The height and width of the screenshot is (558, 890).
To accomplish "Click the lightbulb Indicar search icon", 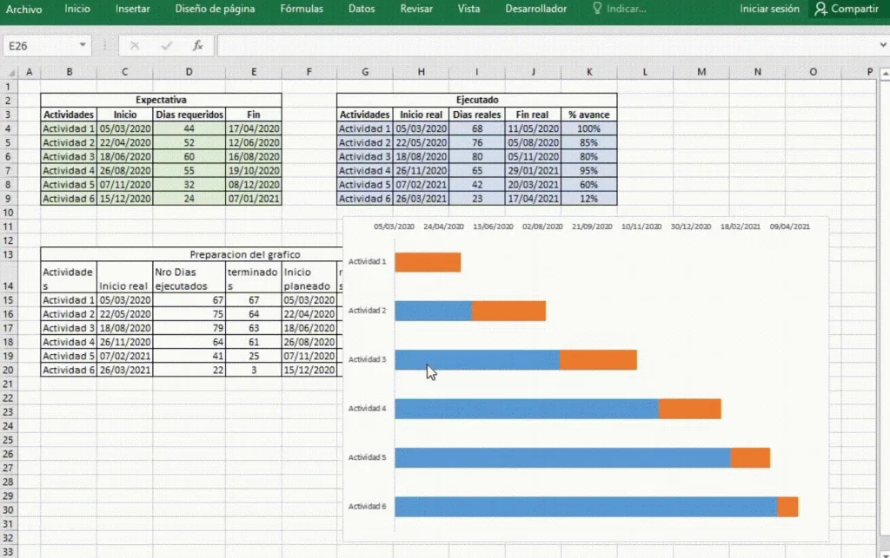I will (597, 9).
